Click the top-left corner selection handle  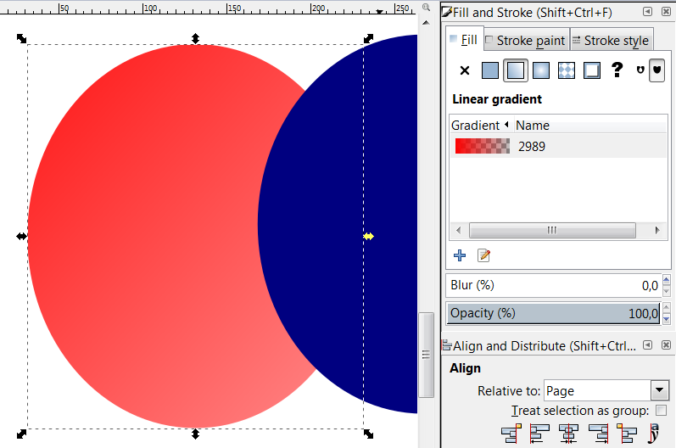[x=21, y=38]
